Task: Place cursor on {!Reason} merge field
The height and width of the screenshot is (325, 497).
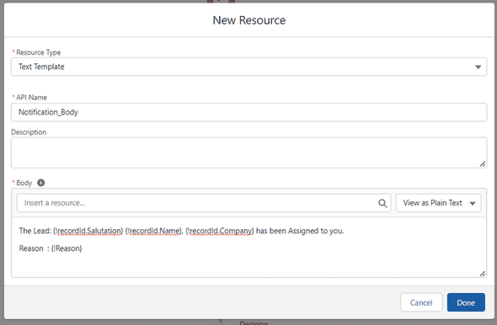Action: pos(67,248)
